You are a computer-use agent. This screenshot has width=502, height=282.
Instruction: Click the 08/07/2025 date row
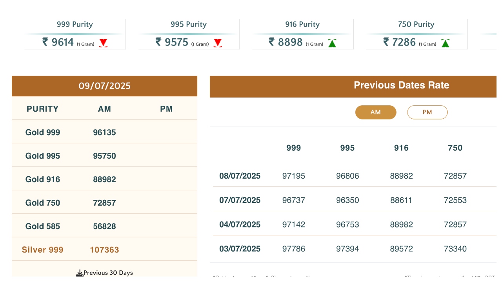pyautogui.click(x=240, y=176)
